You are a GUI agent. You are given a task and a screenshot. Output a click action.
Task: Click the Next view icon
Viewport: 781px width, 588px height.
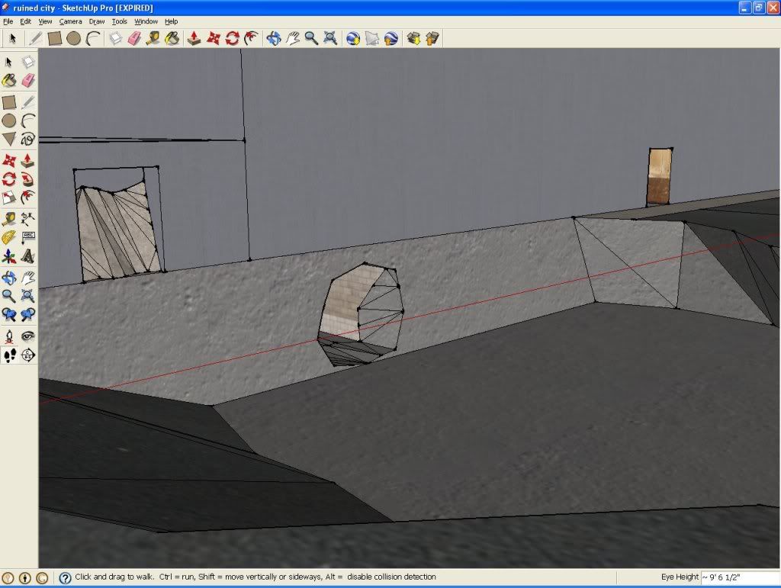click(x=28, y=315)
